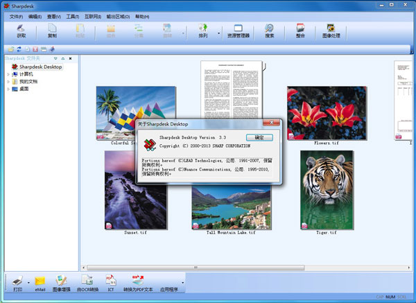Image resolution: width=416 pixels, height=303 pixels.
Task: Select the Flowers.tif thumbnail
Action: (327, 113)
